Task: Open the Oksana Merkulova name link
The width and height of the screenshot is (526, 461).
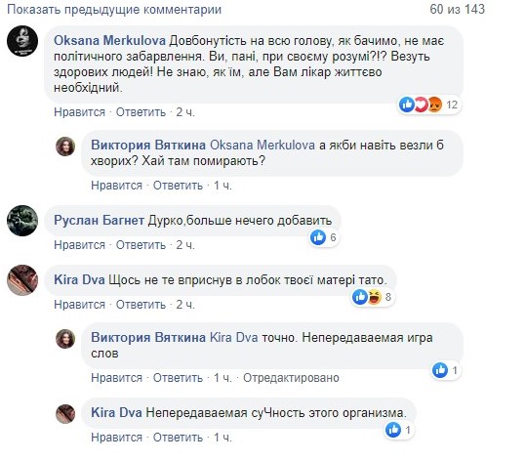Action: pos(109,41)
